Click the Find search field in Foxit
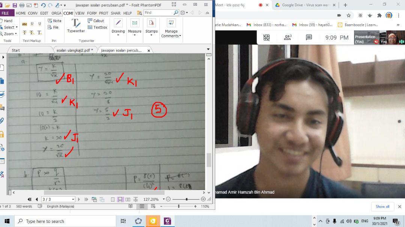The height and width of the screenshot is (227, 405). point(159,13)
